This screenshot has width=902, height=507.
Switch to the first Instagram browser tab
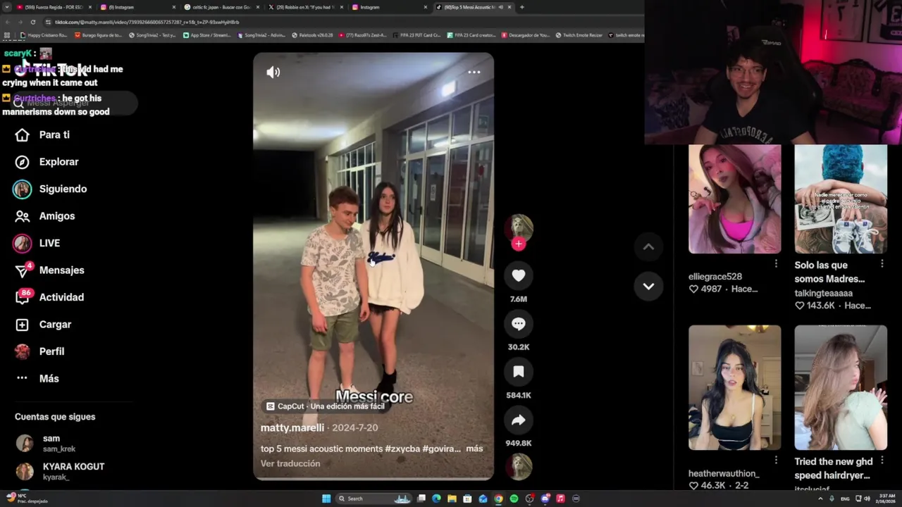(x=137, y=7)
